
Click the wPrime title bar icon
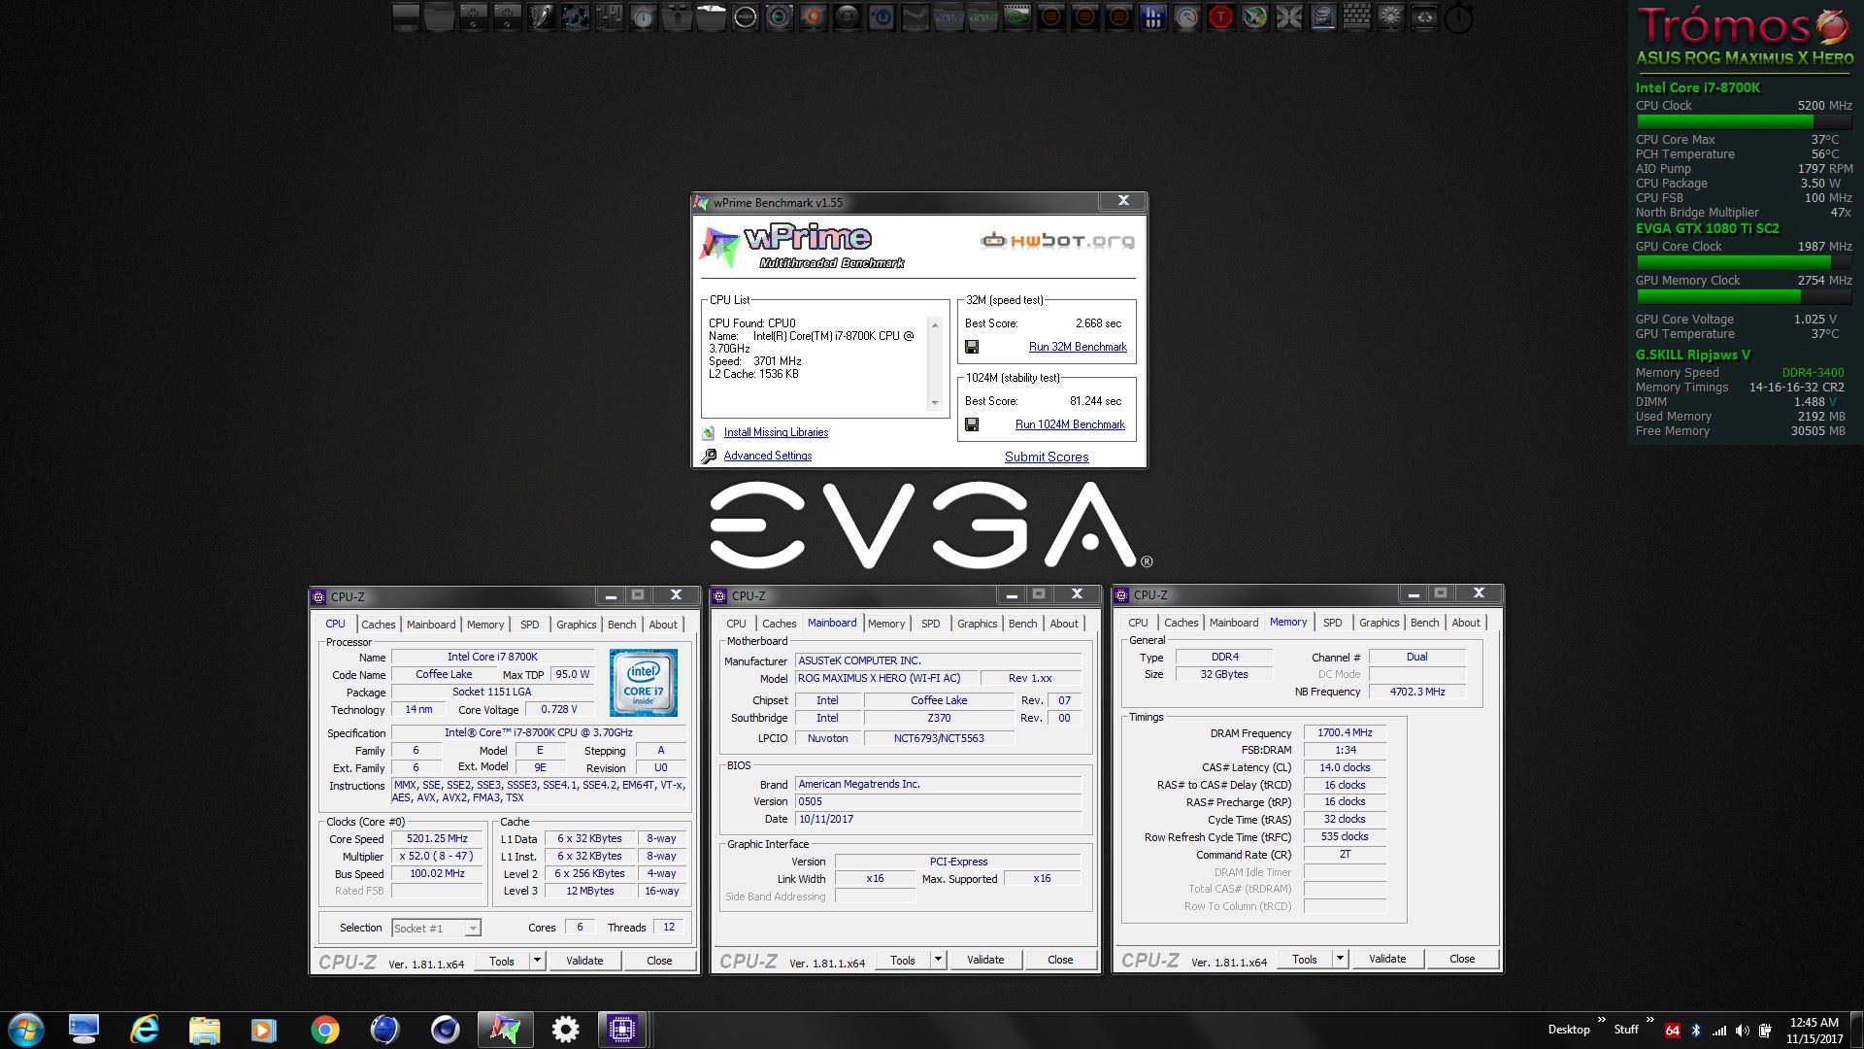(x=702, y=202)
